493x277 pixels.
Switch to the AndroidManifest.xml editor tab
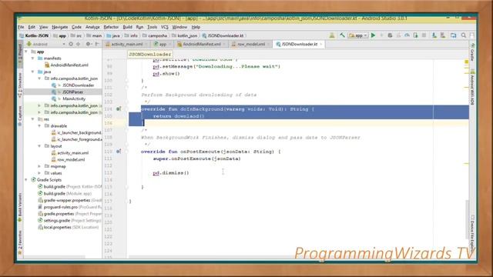coord(202,45)
